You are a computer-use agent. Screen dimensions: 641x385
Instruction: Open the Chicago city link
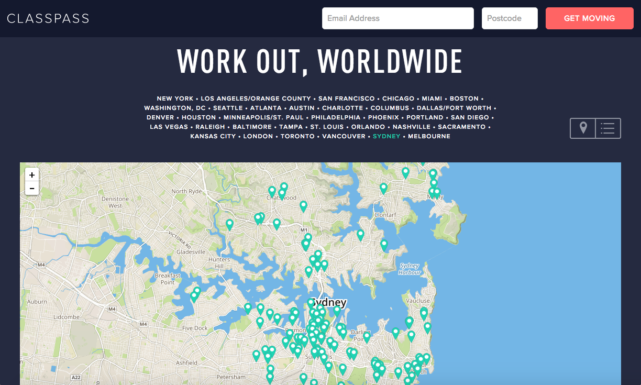(398, 98)
